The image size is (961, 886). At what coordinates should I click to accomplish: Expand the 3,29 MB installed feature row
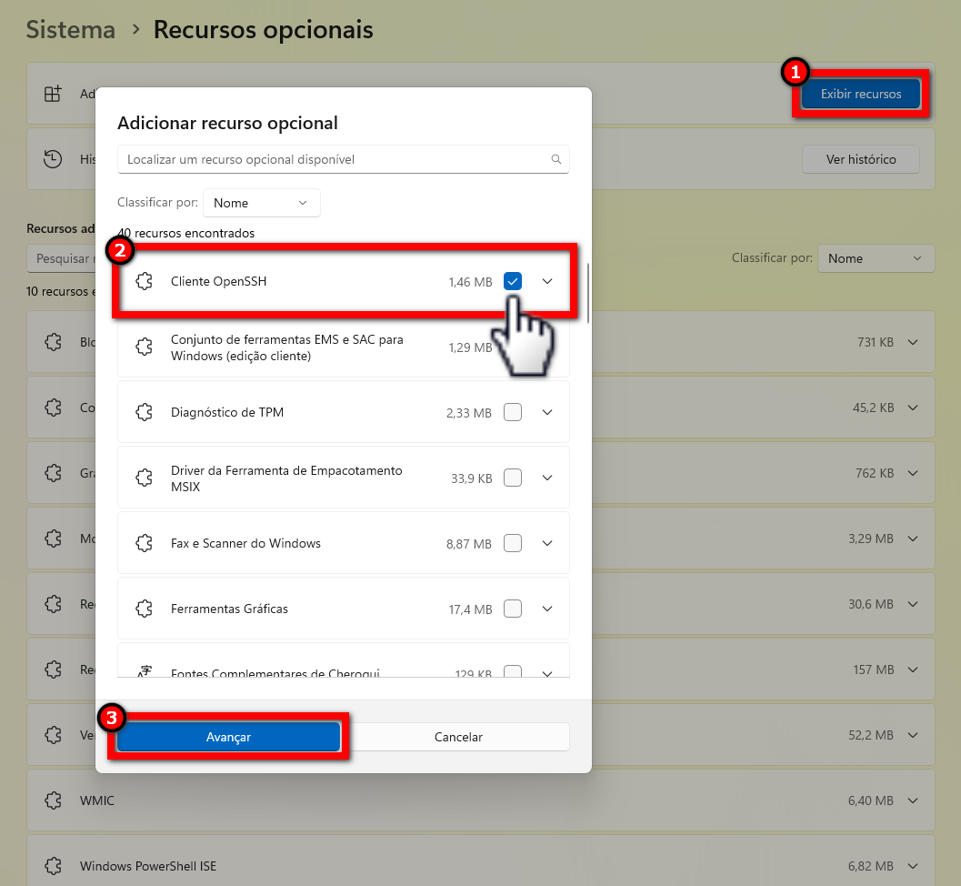[x=913, y=539]
